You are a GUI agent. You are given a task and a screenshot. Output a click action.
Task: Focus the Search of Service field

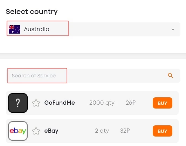(x=93, y=76)
